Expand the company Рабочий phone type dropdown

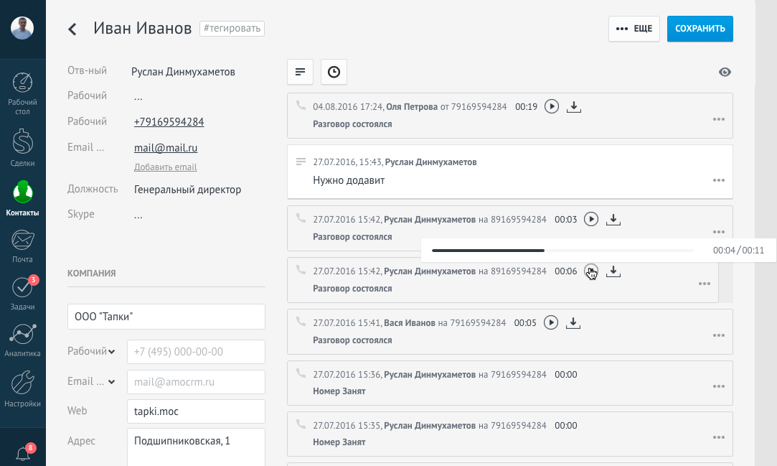(91, 351)
